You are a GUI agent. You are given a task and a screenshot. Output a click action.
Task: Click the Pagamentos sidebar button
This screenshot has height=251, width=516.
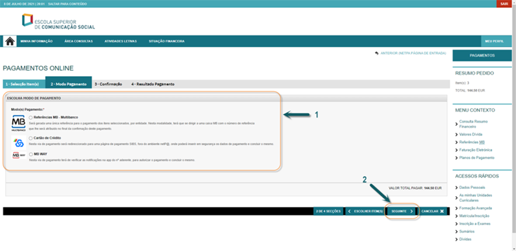[482, 55]
